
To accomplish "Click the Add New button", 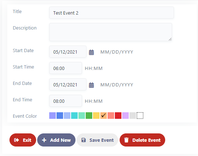I will (56, 140).
